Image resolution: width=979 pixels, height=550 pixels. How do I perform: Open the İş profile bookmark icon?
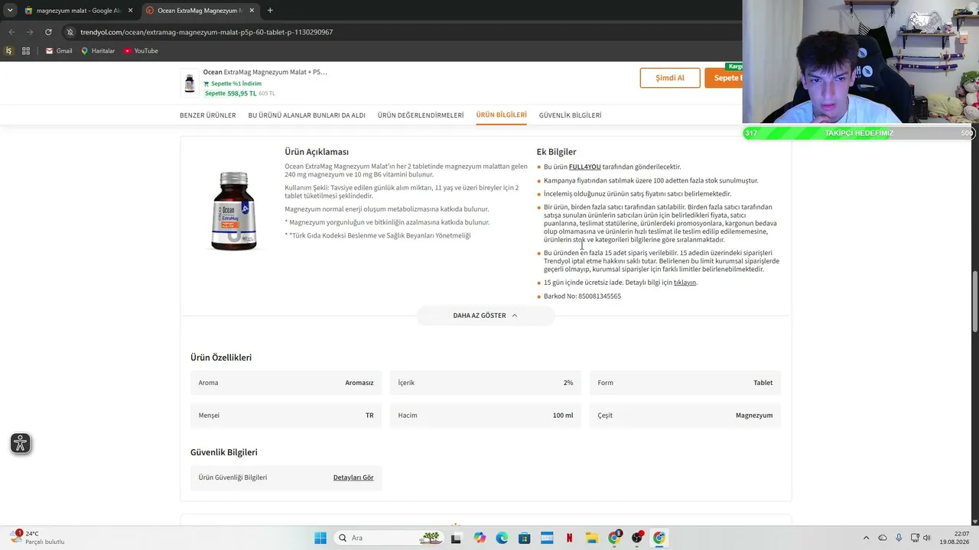coord(9,51)
